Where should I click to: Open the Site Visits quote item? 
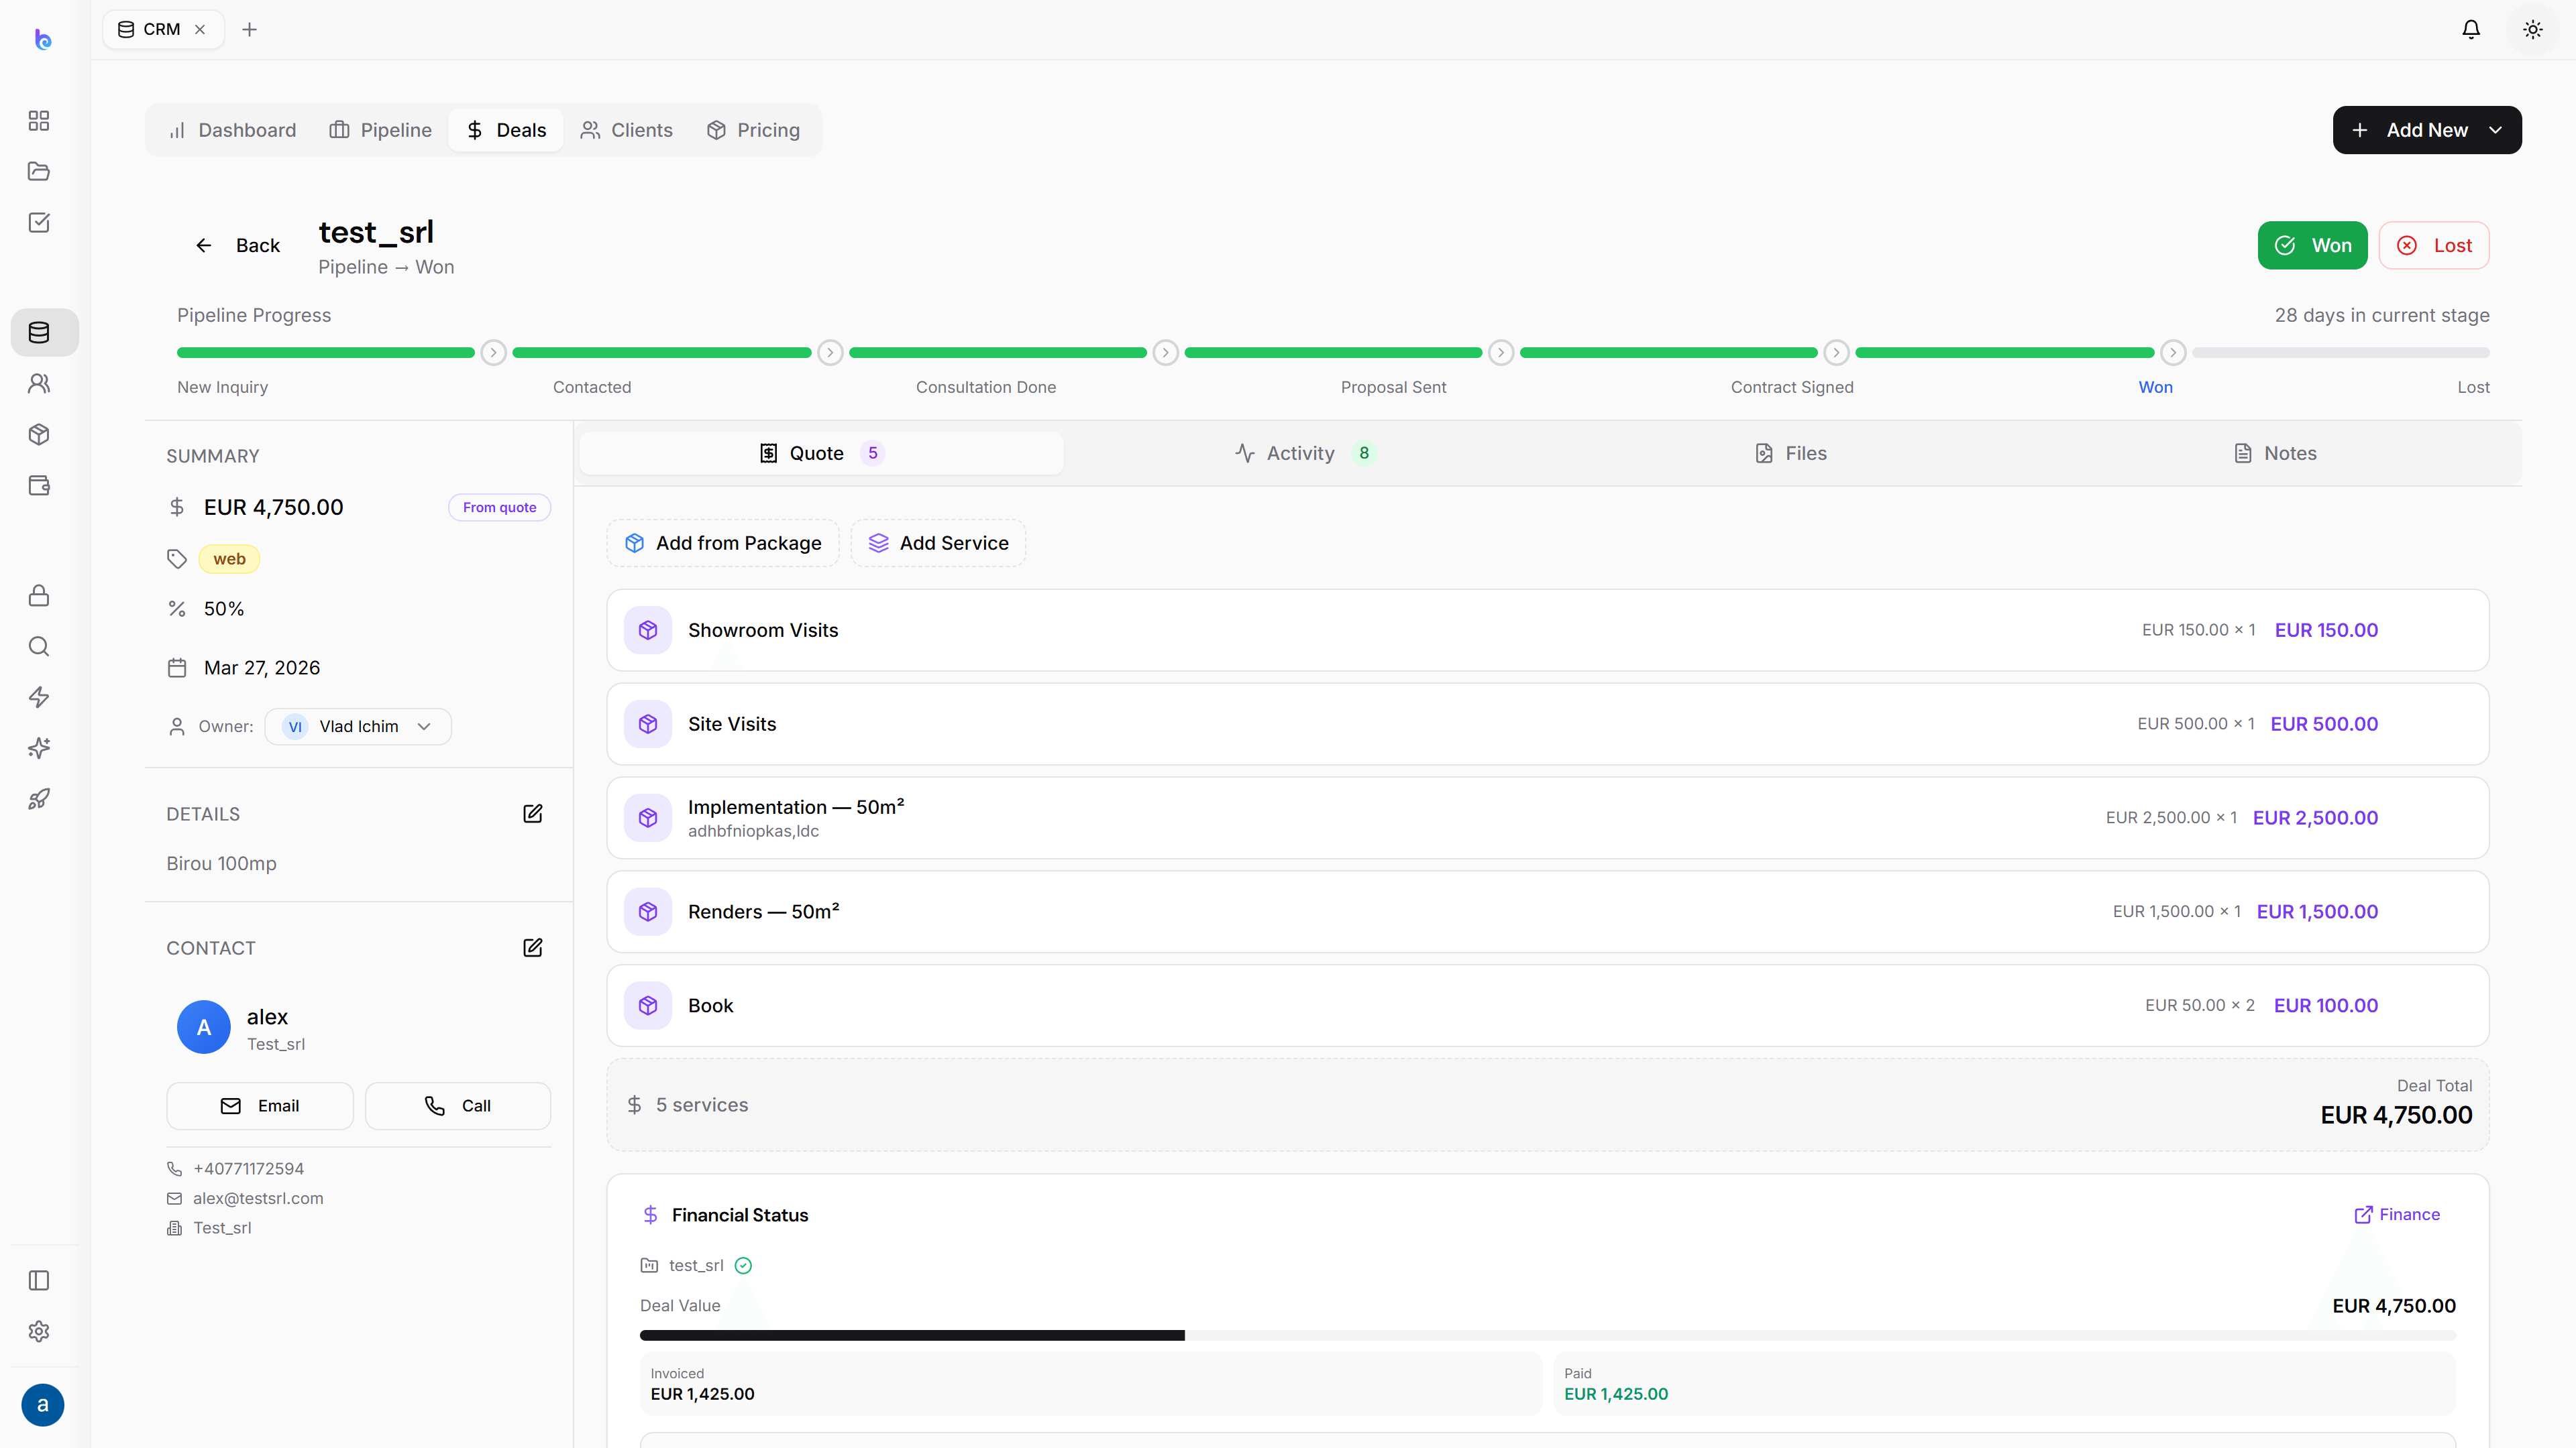point(1548,725)
